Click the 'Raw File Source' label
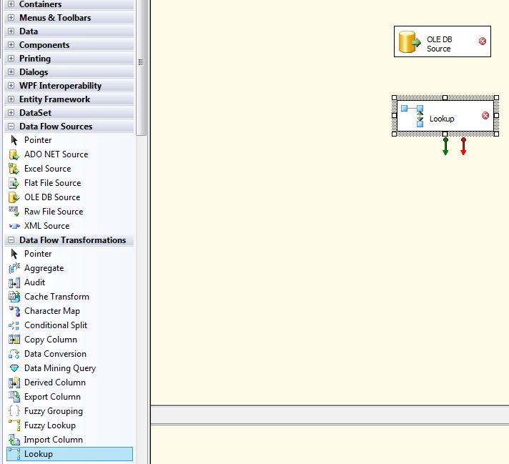The image size is (509, 464). 54,212
